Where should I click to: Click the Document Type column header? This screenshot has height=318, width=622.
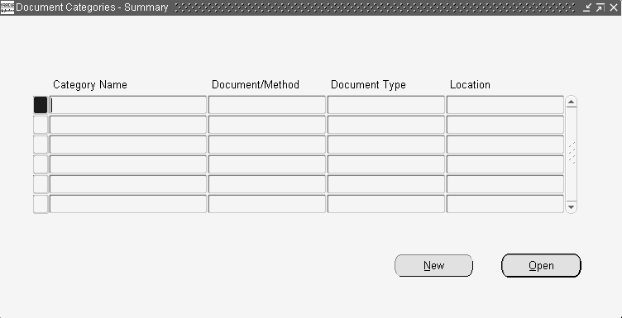tap(368, 85)
